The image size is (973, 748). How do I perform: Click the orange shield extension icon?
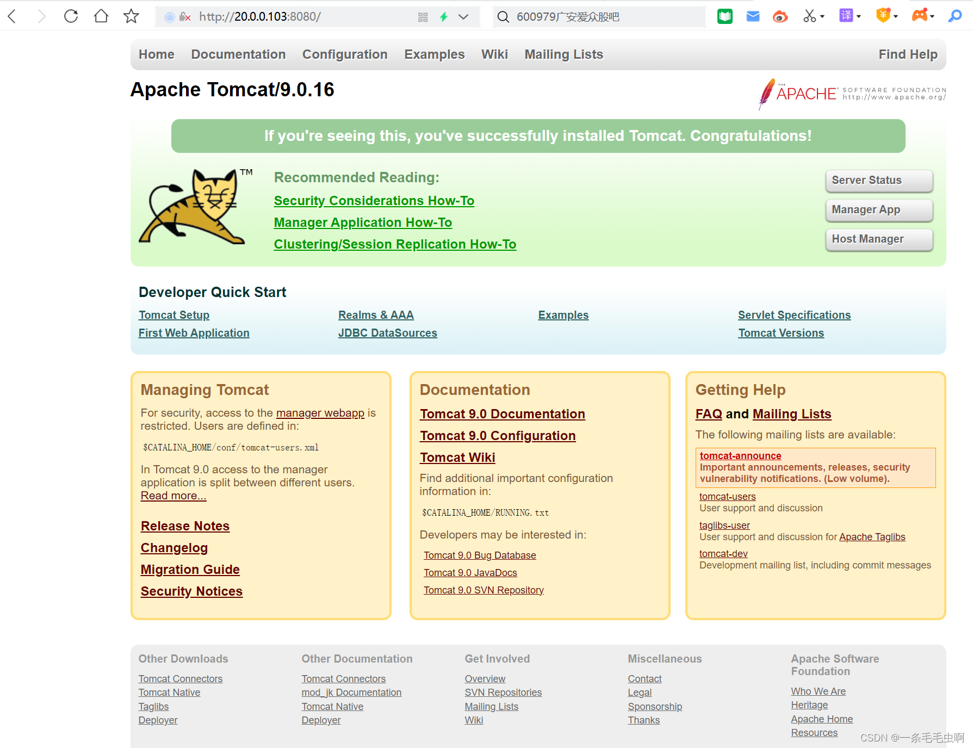pyautogui.click(x=883, y=15)
